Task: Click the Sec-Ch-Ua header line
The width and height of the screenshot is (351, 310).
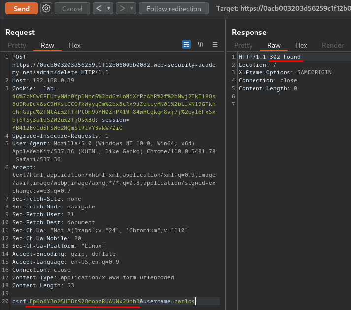Action: pos(100,230)
